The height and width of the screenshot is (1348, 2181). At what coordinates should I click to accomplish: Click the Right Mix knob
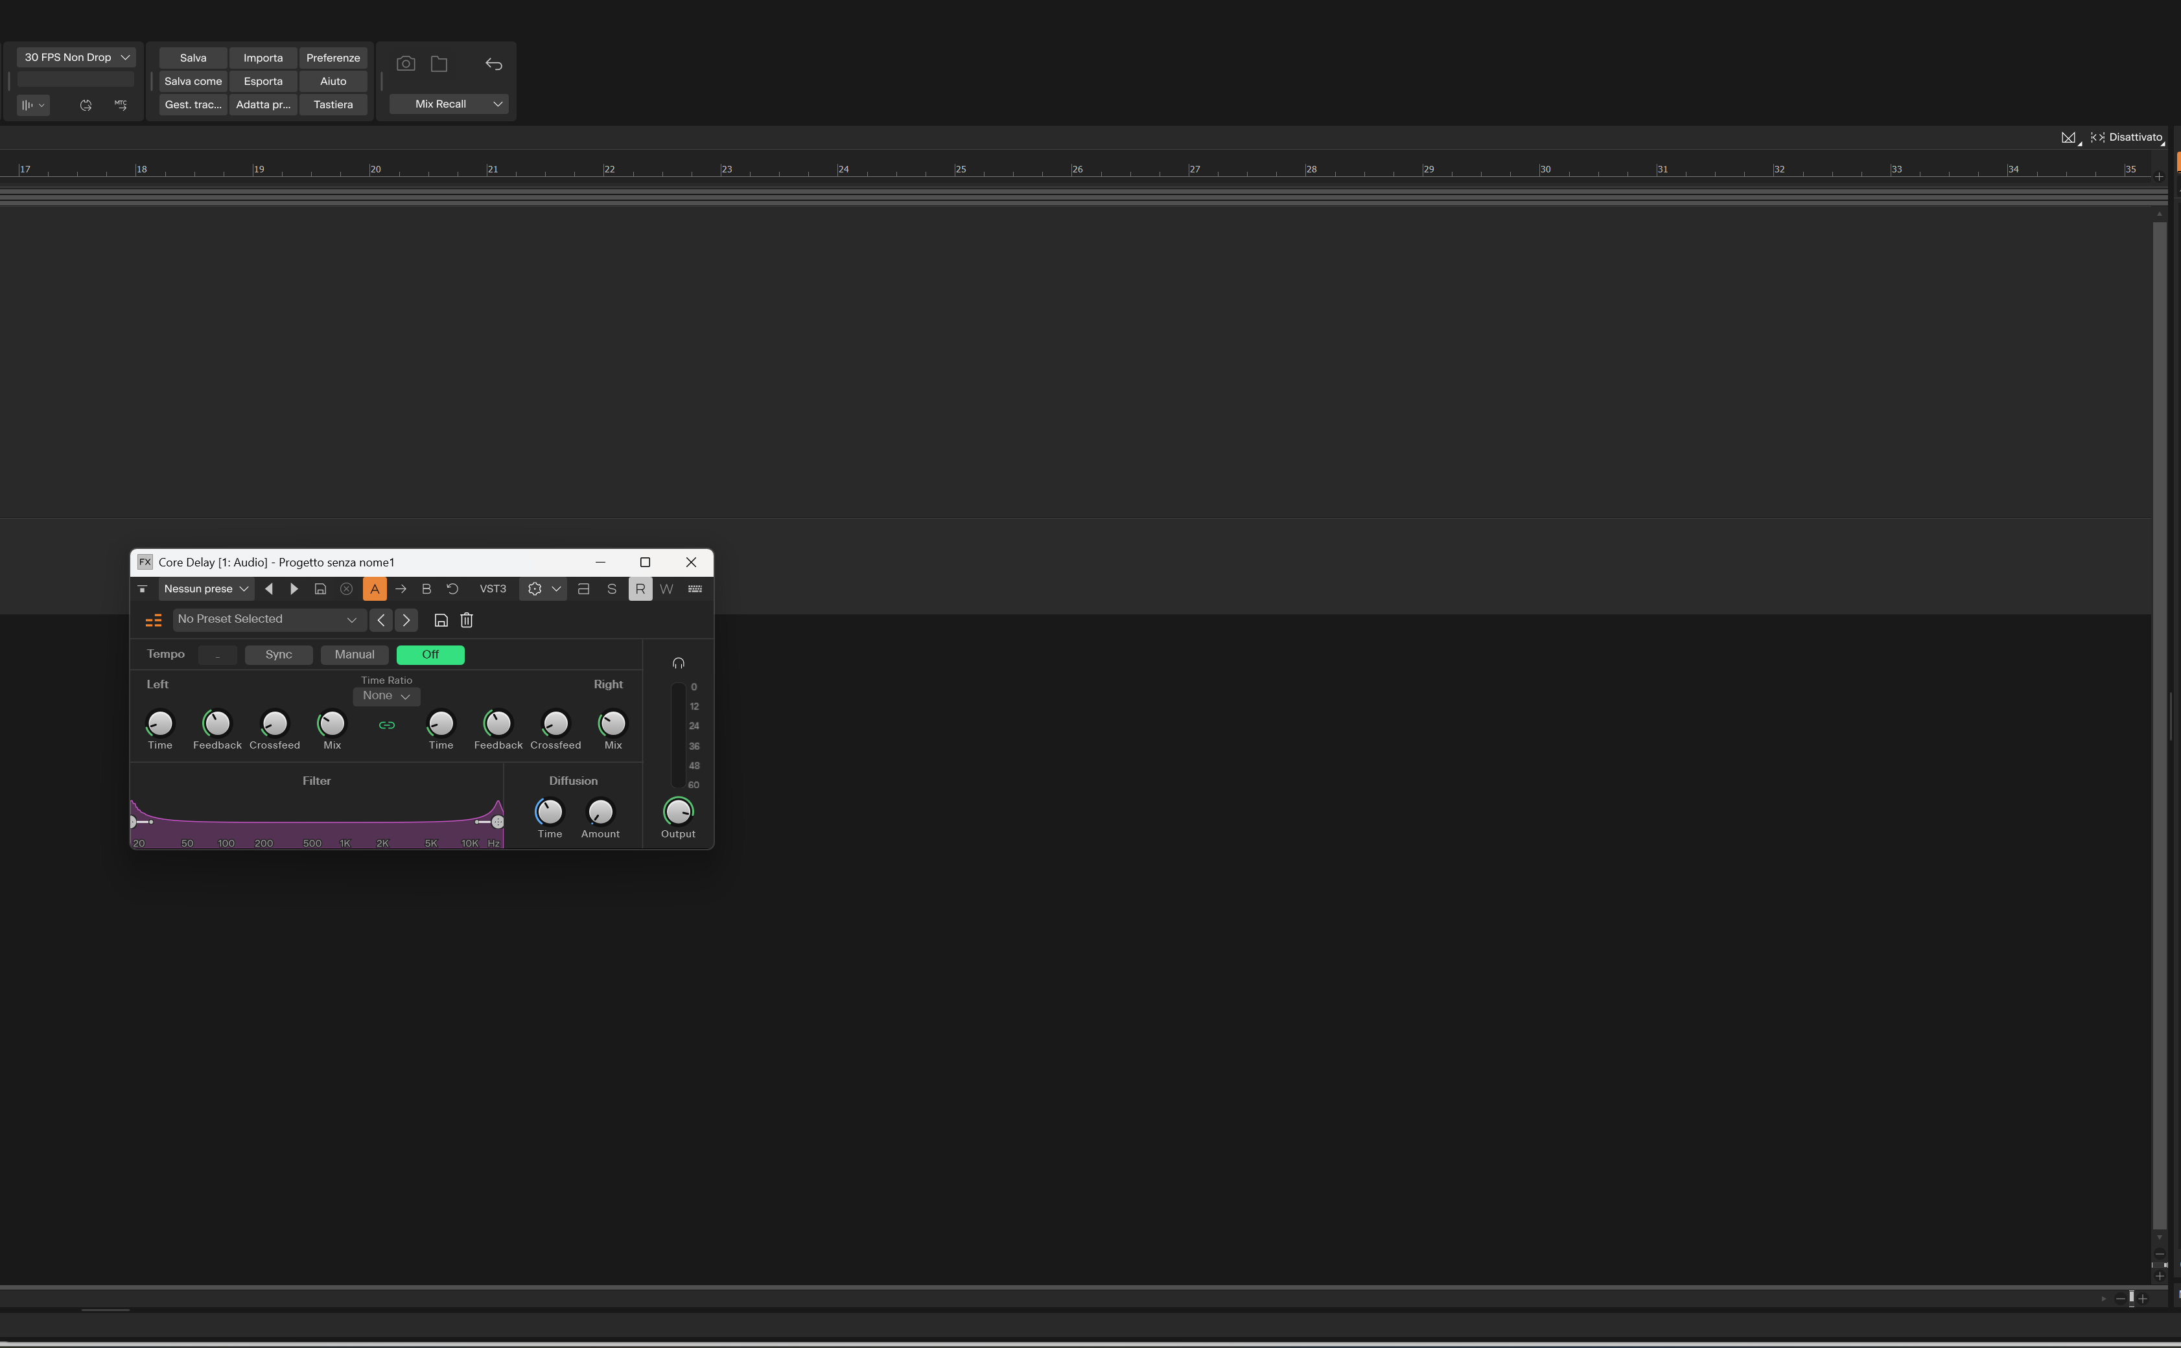[x=612, y=723]
